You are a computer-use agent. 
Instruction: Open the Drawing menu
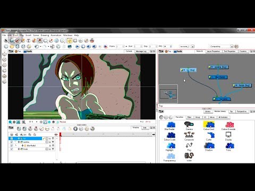[45, 35]
